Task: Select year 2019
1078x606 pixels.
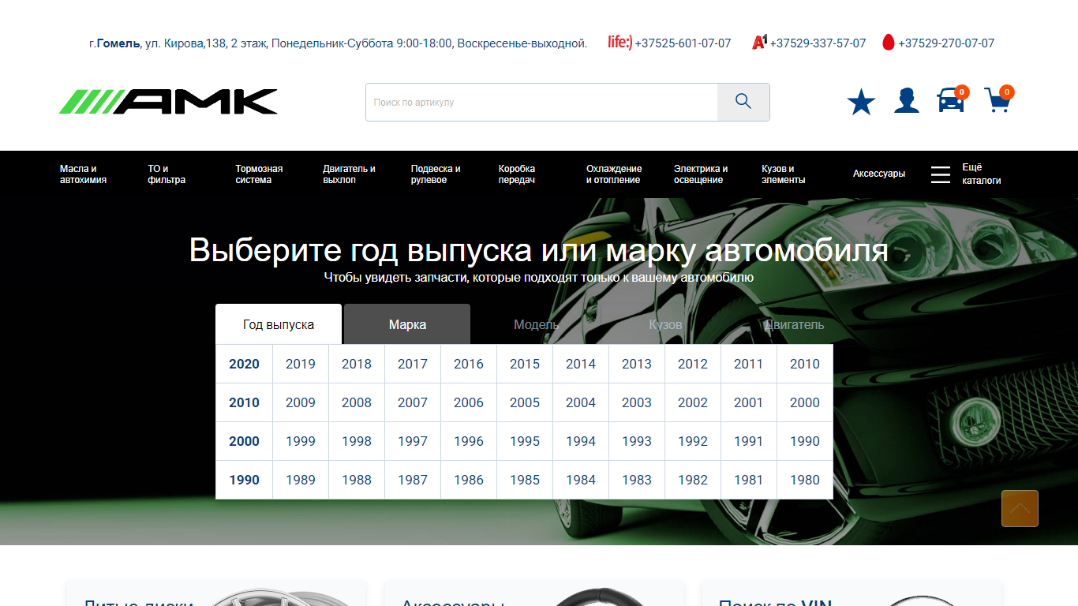Action: click(300, 364)
